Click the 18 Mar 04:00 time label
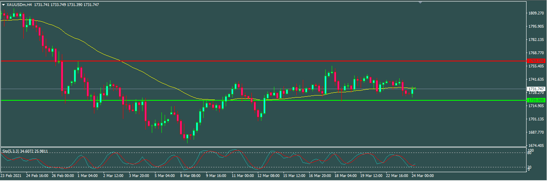Screen dimensions: 547x181 pos(346,176)
